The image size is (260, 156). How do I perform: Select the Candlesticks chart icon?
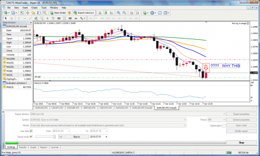[x=106, y=13]
